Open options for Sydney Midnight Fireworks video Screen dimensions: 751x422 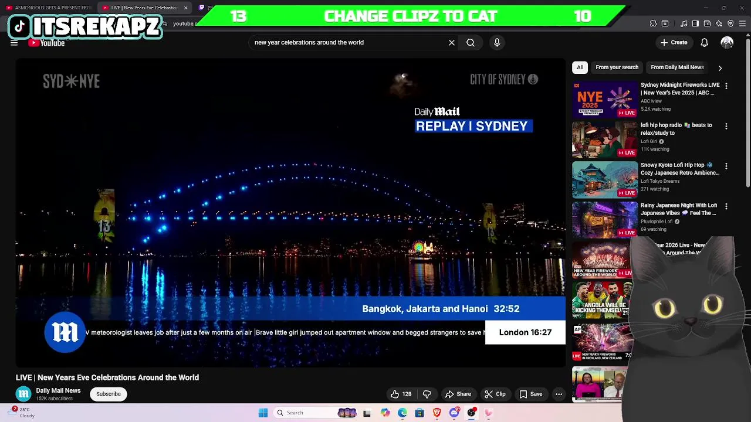point(726,86)
